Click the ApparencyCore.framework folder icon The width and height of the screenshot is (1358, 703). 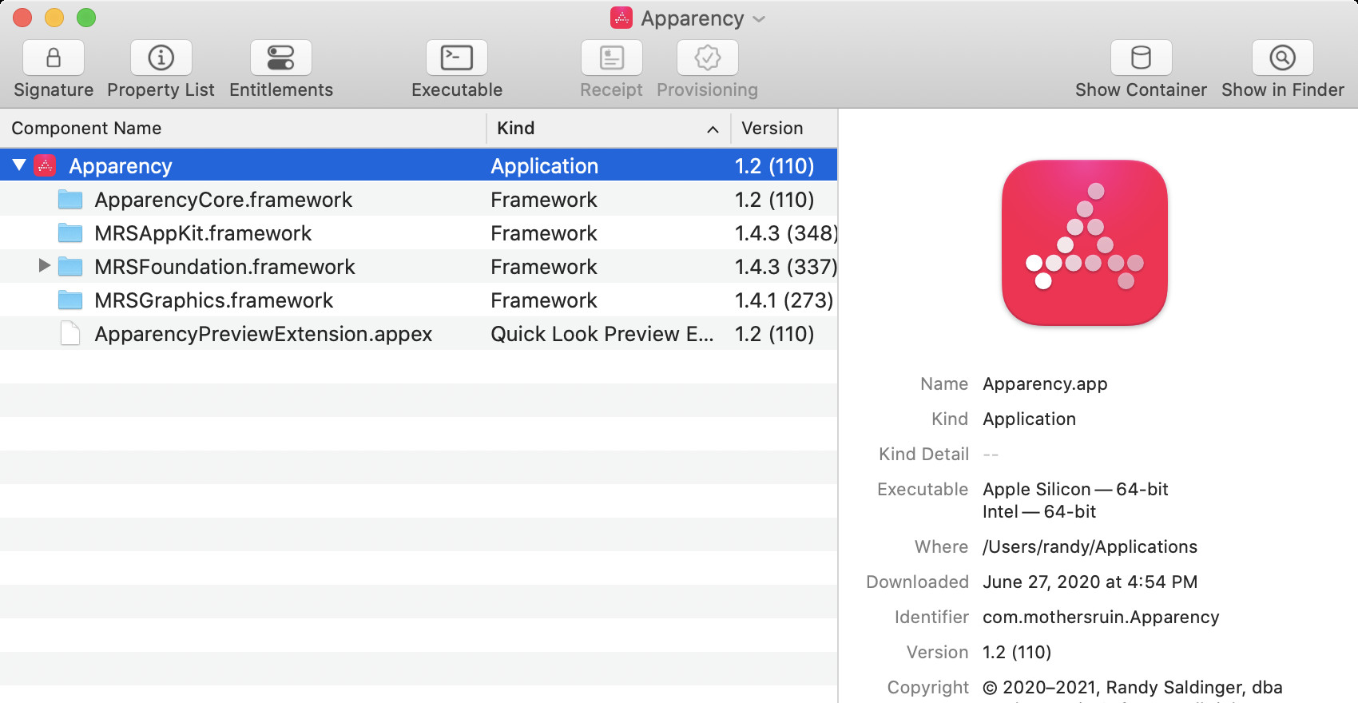[70, 200]
